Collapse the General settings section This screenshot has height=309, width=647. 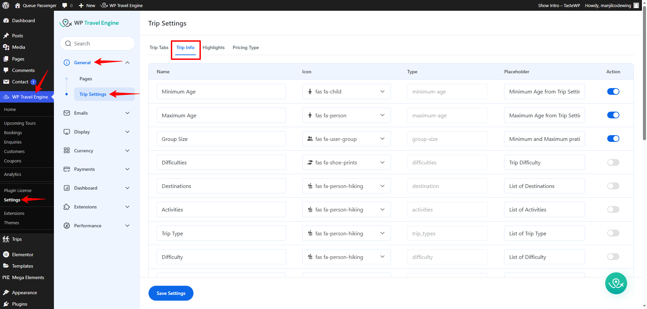(x=127, y=62)
